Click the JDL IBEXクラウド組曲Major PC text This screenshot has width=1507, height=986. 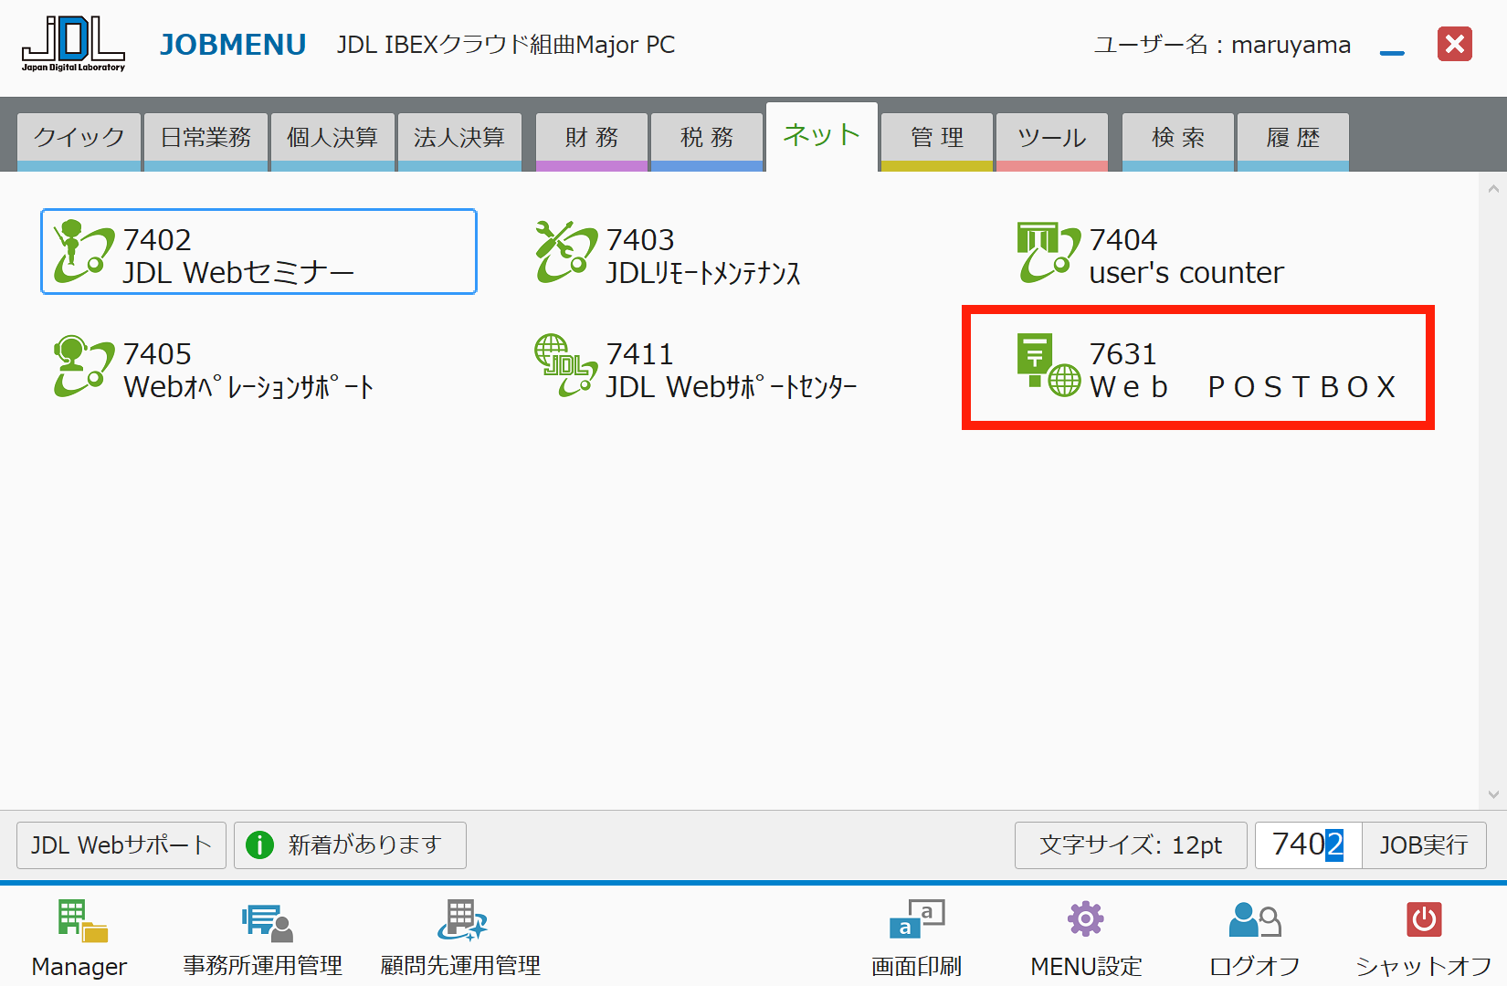pos(506,44)
